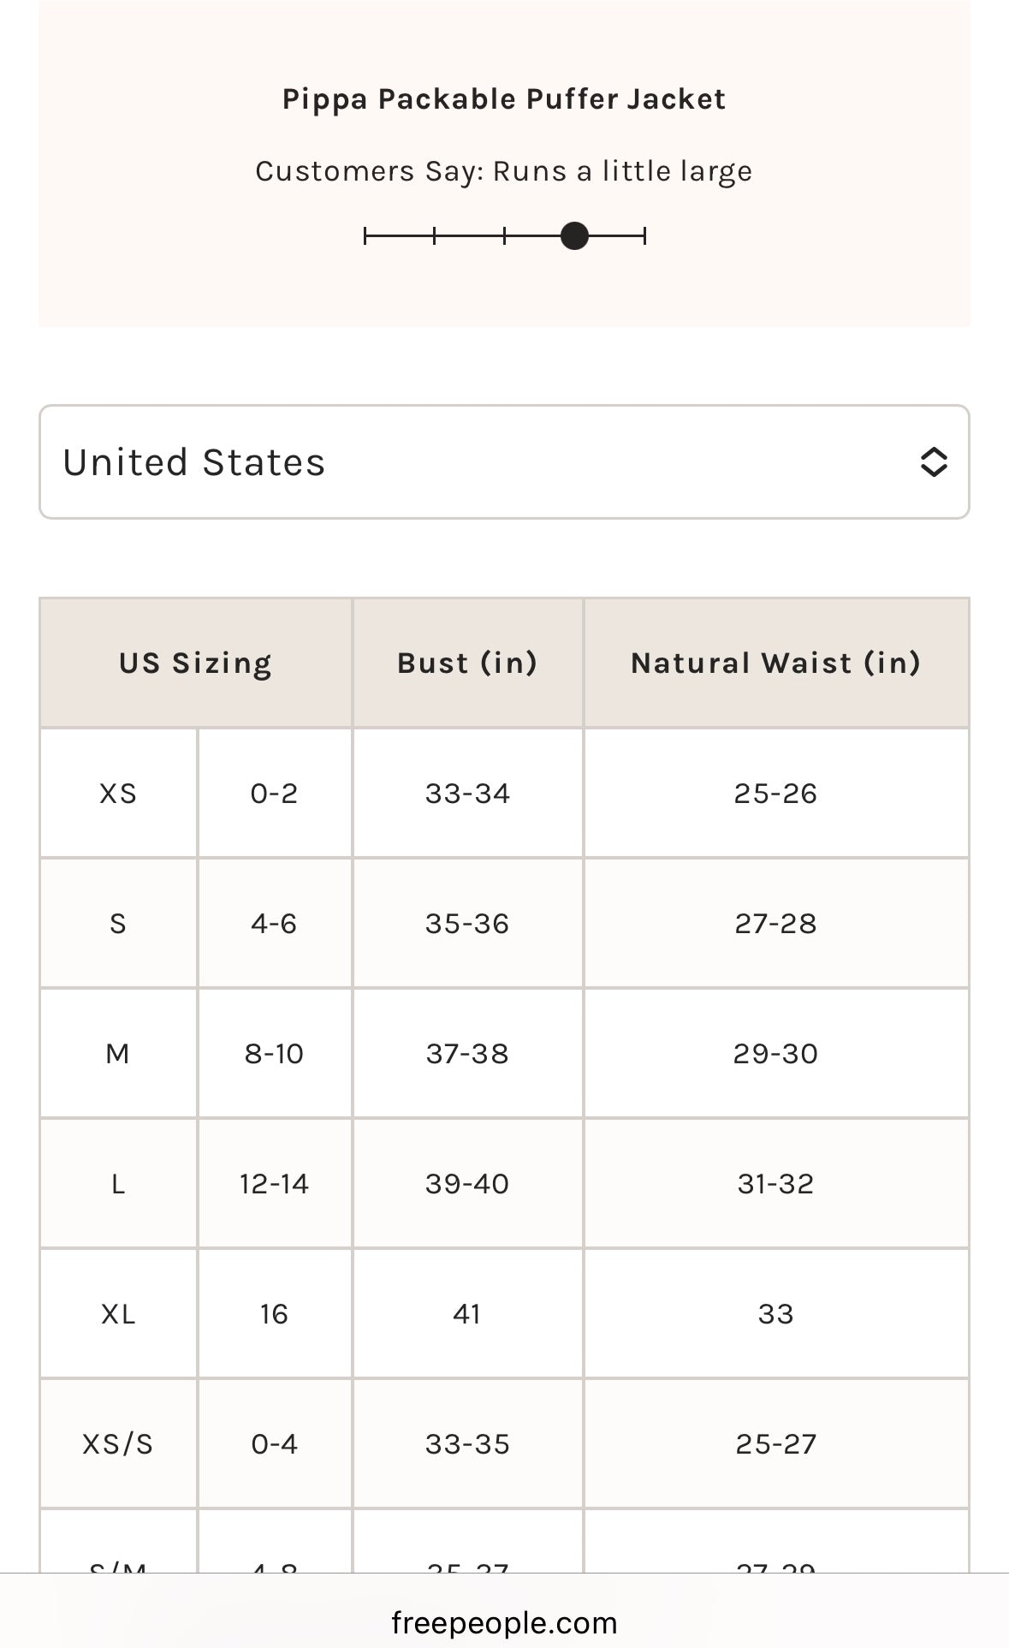Click the XS/S size cell
Image resolution: width=1009 pixels, height=1648 pixels.
118,1444
